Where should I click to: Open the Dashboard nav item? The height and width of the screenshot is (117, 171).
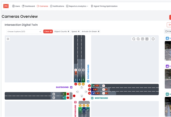28,6
